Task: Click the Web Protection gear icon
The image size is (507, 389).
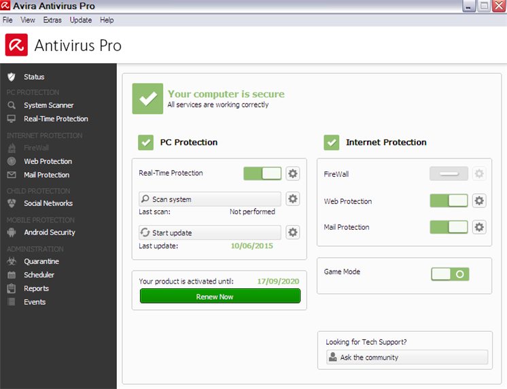Action: [x=479, y=201]
